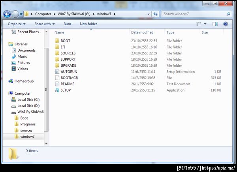Open the Organize menu
This screenshot has width=237, height=172.
point(17,24)
